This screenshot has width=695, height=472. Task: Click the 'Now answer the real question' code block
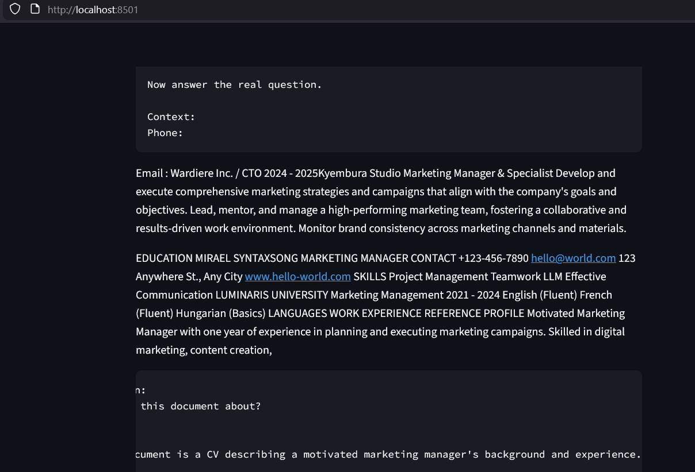(x=234, y=84)
